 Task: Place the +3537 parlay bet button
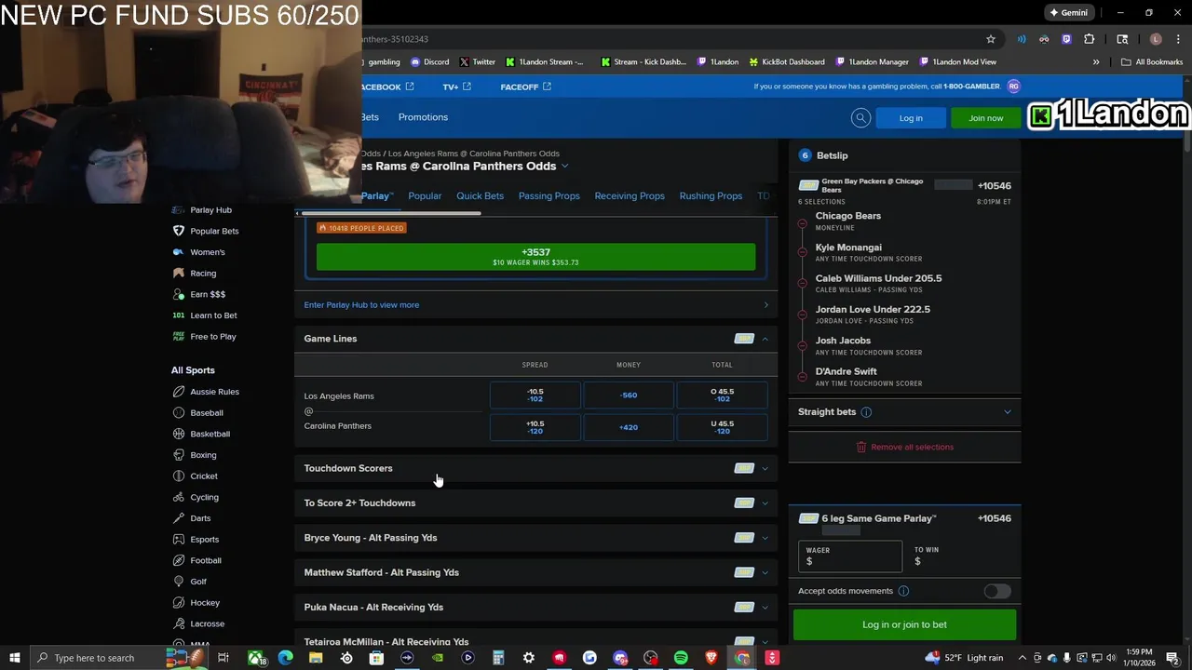pos(536,257)
